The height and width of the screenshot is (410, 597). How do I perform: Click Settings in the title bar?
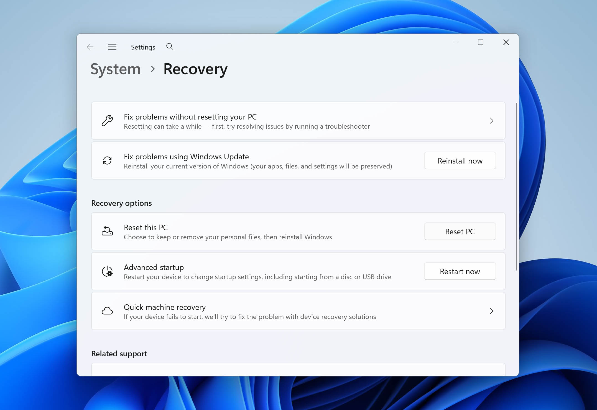click(x=143, y=47)
